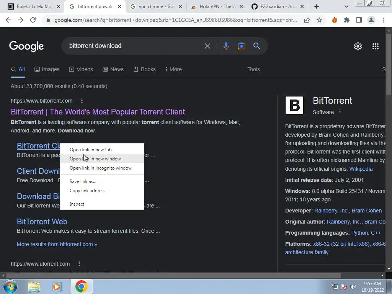Viewport: 392px width, 294px height.
Task: Open the Extensions puzzle menu
Action: pos(347,20)
